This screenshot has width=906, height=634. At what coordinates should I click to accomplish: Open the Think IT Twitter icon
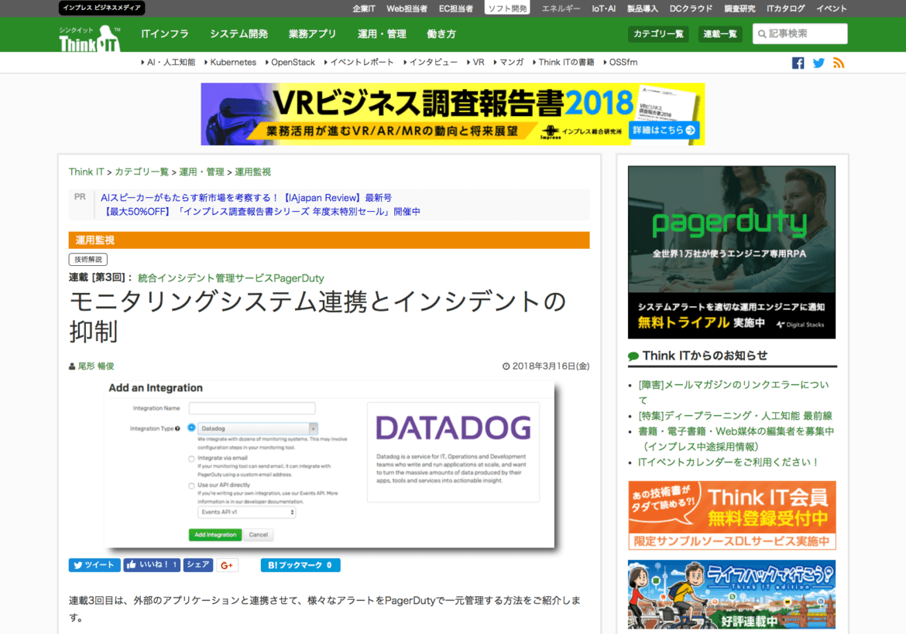(x=818, y=63)
